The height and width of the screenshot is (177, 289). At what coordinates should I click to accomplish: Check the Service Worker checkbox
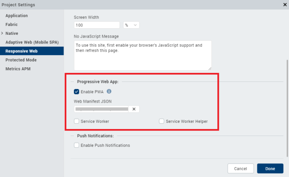pyautogui.click(x=77, y=121)
